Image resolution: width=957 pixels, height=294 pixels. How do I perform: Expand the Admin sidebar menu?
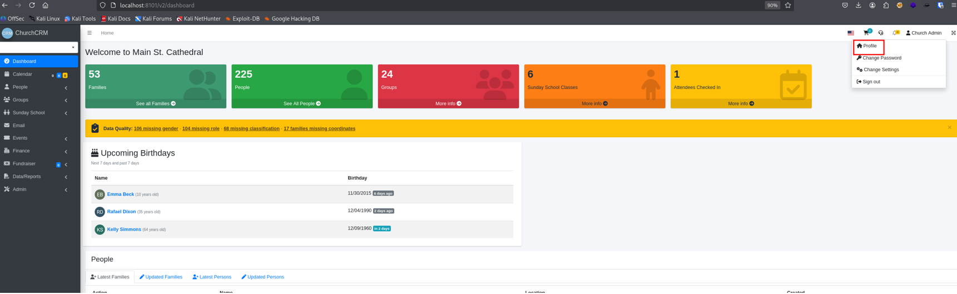(39, 190)
